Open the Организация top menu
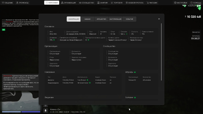 pyautogui.click(x=69, y=3)
